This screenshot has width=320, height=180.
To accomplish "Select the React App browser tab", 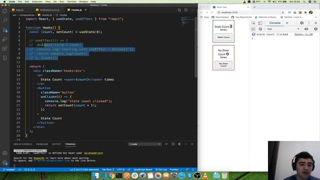I will (x=230, y=7).
